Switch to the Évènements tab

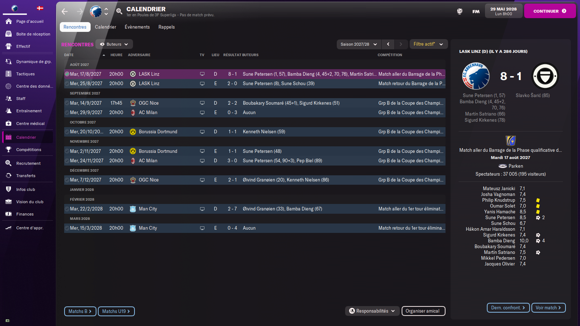click(137, 27)
